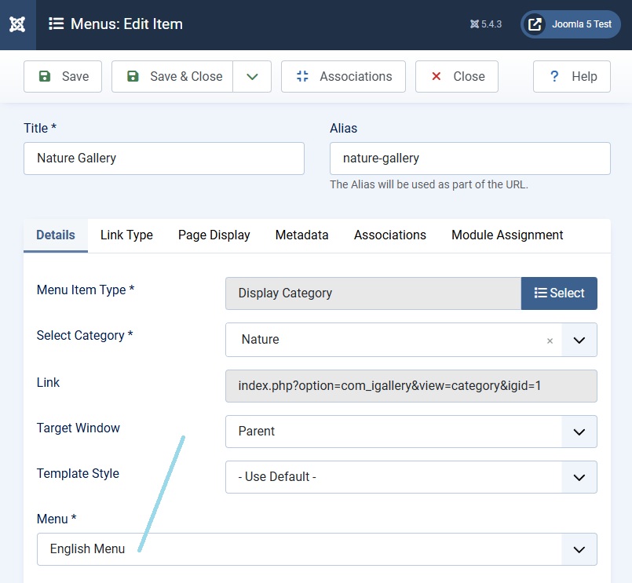Click the Joomla logo icon
Viewport: 632px width, 583px height.
(x=17, y=24)
